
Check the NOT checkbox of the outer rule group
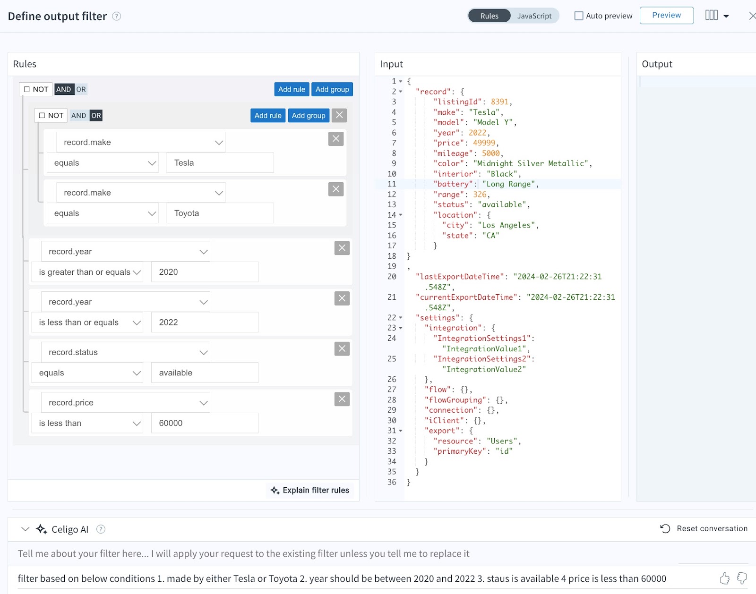tap(26, 89)
